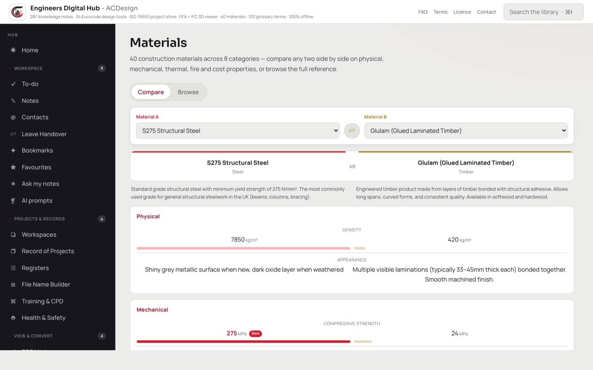
Task: Open the FAQ page
Action: point(423,12)
